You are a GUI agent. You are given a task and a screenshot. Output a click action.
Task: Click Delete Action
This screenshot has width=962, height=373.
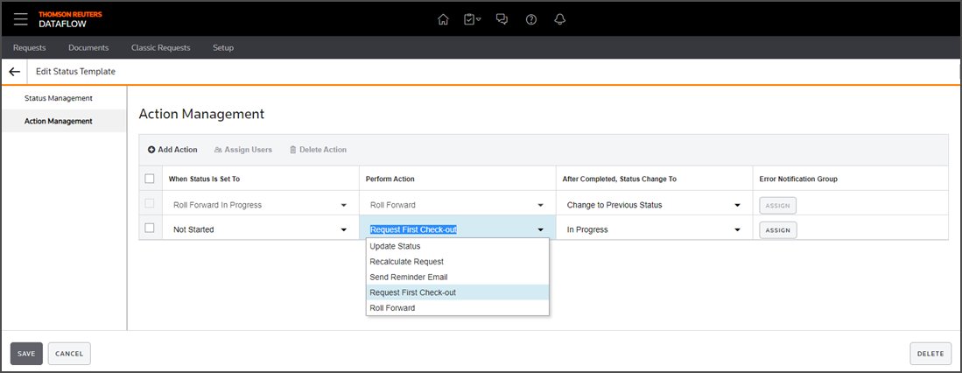318,150
